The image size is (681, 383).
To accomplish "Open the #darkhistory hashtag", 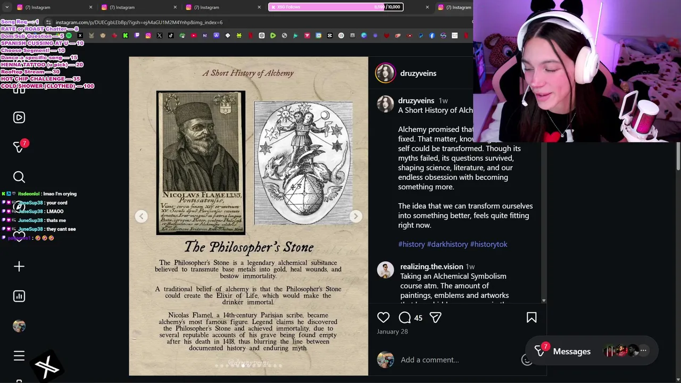I will pyautogui.click(x=447, y=244).
